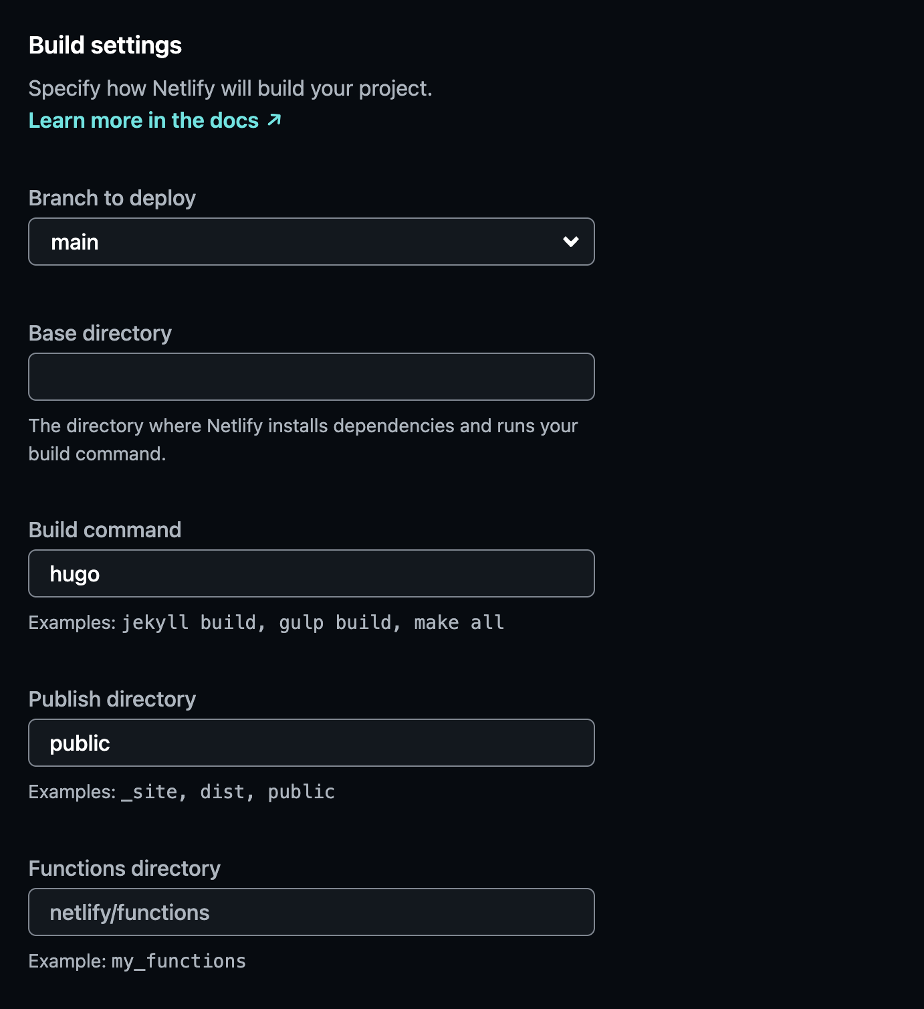Click the _site example text

click(149, 792)
